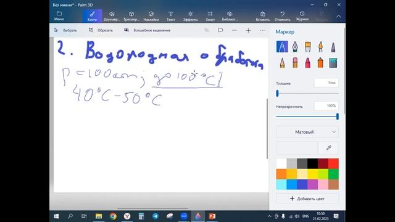The height and width of the screenshot is (222, 395).
Task: Activate the Обрезать (Crop) tool
Action: (101, 30)
